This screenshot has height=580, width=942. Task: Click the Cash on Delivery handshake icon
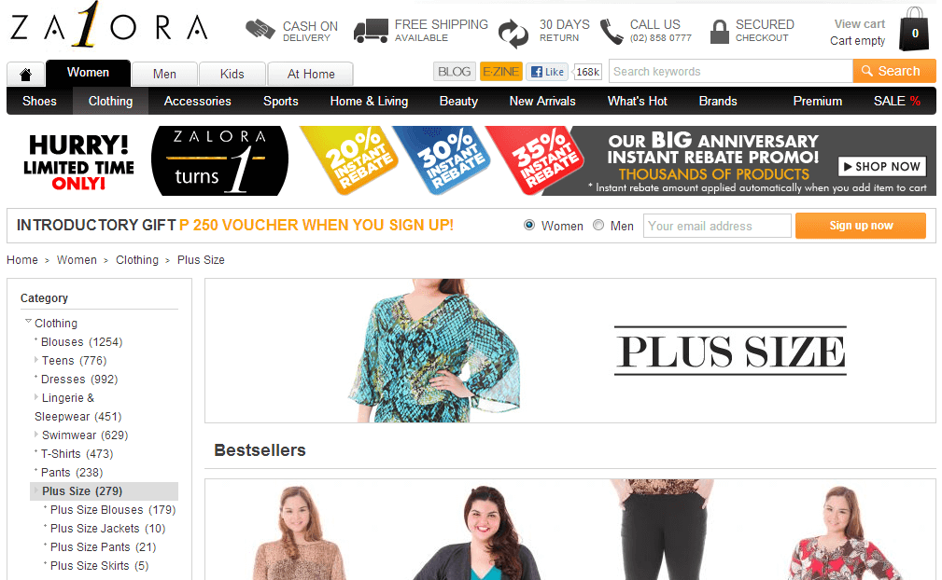coord(260,30)
